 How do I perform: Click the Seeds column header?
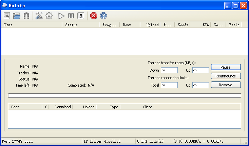tap(183, 25)
